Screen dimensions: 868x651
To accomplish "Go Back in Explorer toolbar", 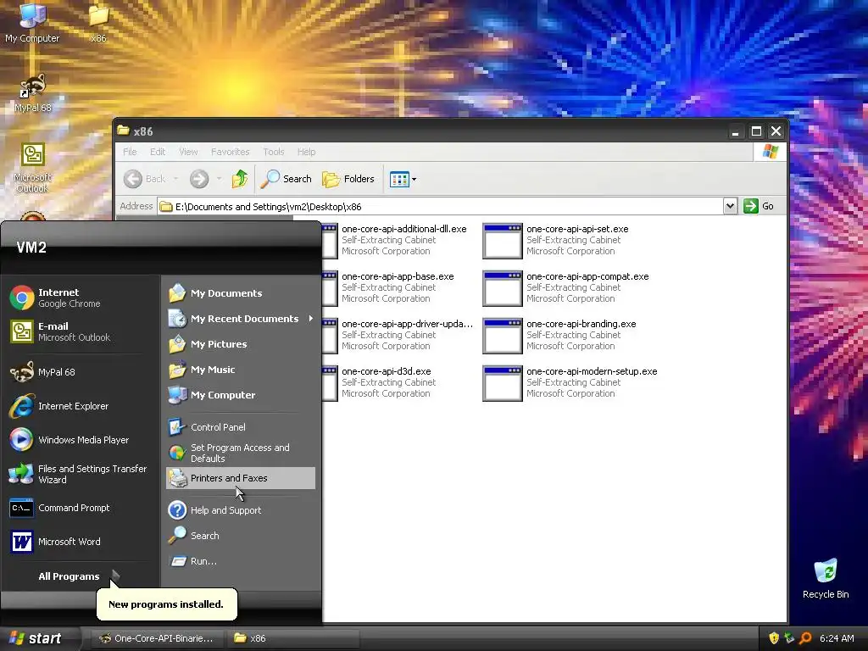I will tap(144, 179).
